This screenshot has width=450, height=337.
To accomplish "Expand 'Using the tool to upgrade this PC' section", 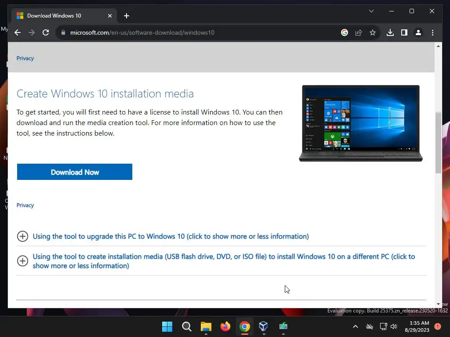I will pyautogui.click(x=22, y=237).
